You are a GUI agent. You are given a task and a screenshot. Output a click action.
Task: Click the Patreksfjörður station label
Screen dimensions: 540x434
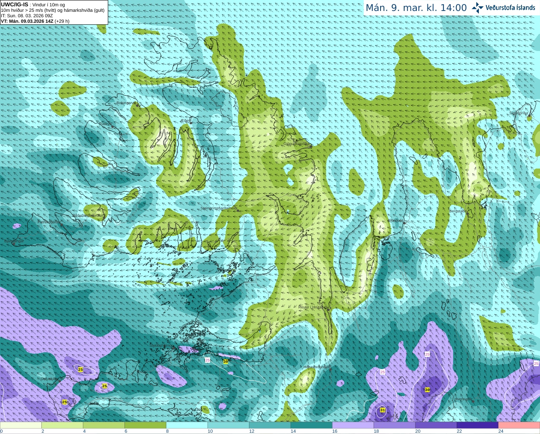[x=49, y=222]
